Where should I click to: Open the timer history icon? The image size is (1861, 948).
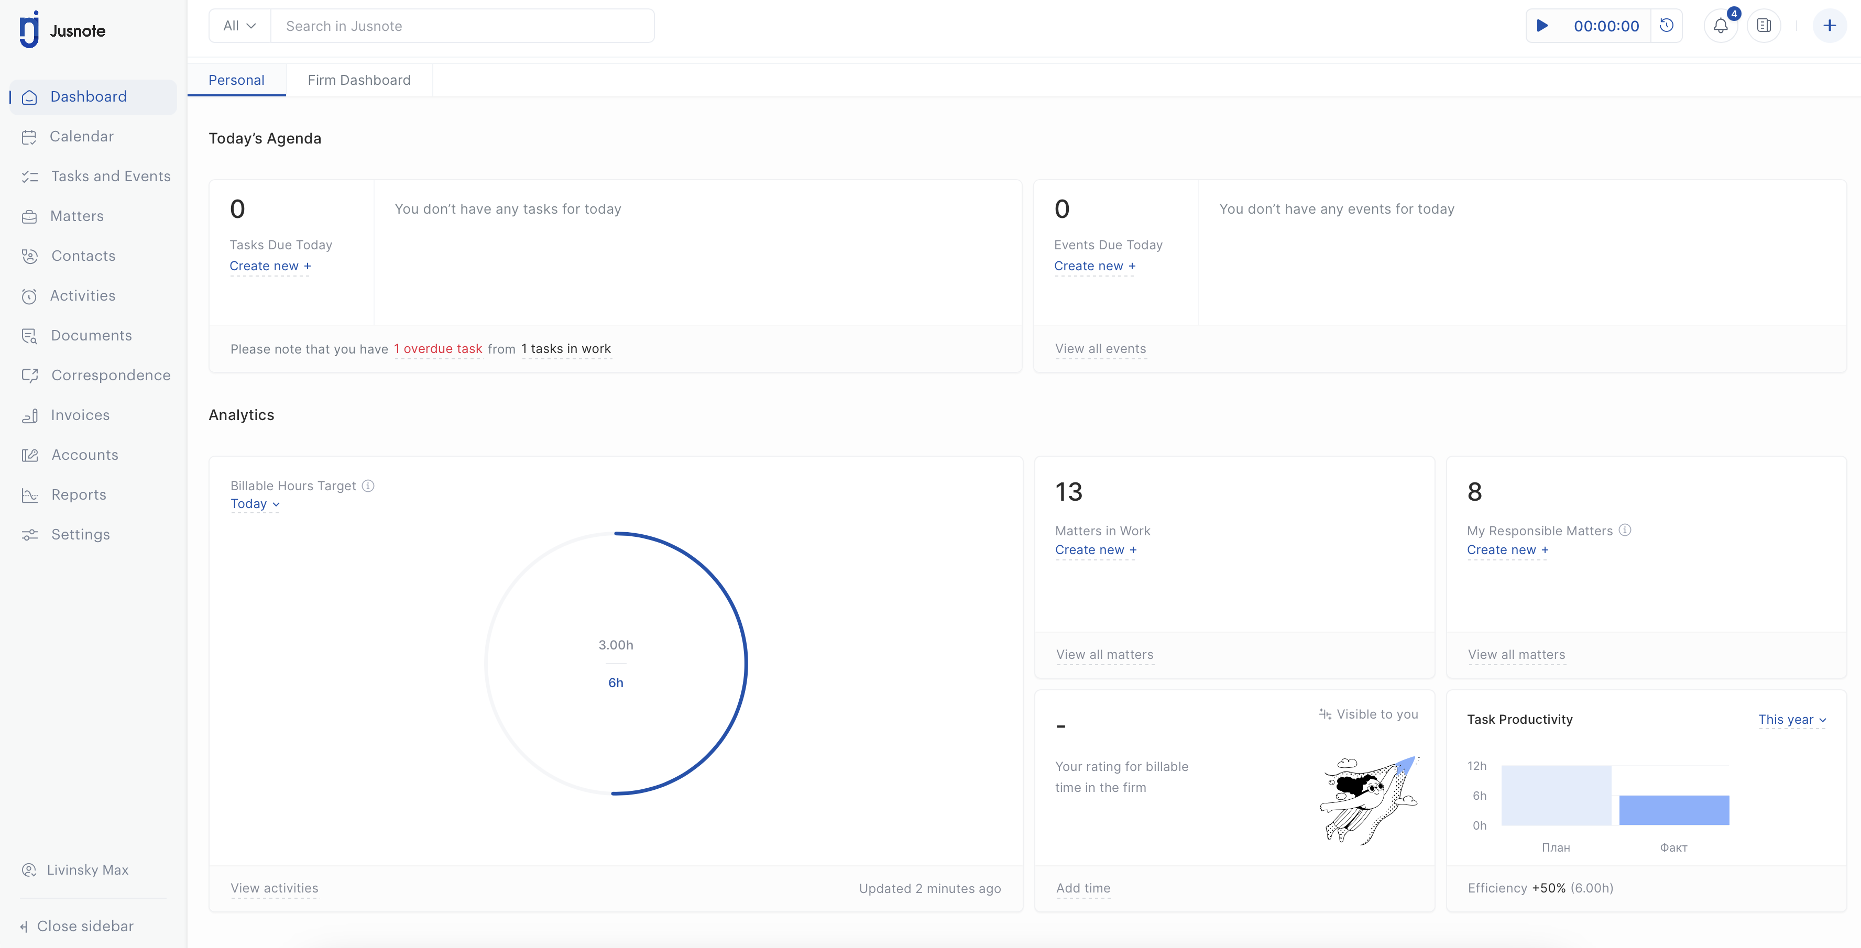[1667, 26]
